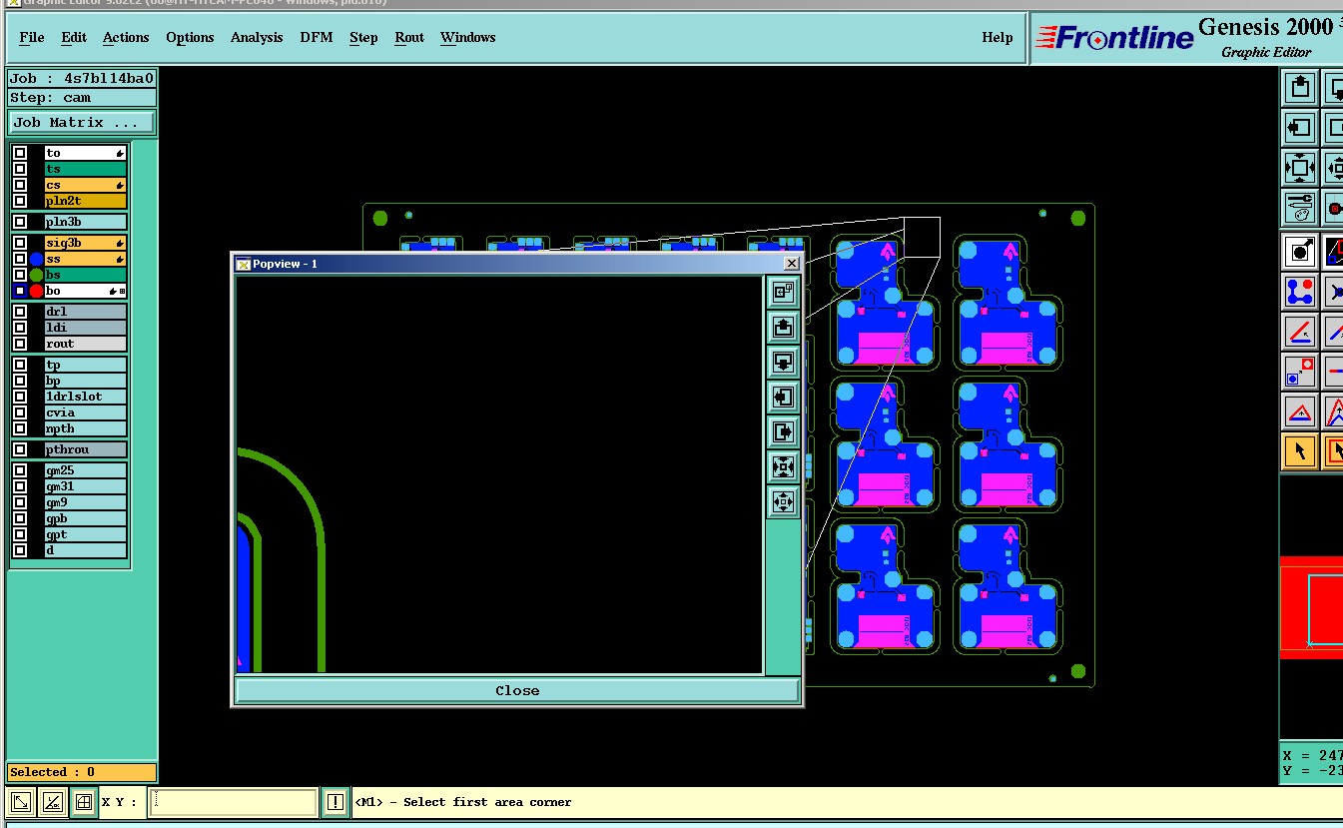Image resolution: width=1343 pixels, height=828 pixels.
Task: Select layer name gpb
Action: pos(85,518)
